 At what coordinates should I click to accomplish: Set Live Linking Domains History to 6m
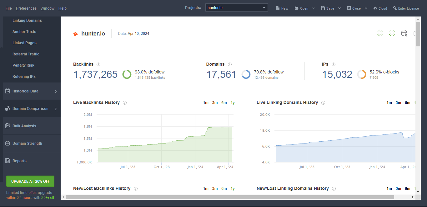[408, 103]
